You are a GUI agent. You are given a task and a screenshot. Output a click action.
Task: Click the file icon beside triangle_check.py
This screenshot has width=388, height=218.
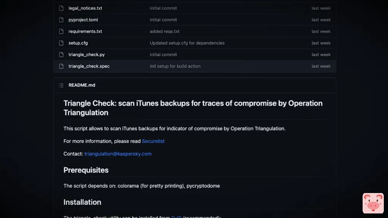[x=61, y=54]
